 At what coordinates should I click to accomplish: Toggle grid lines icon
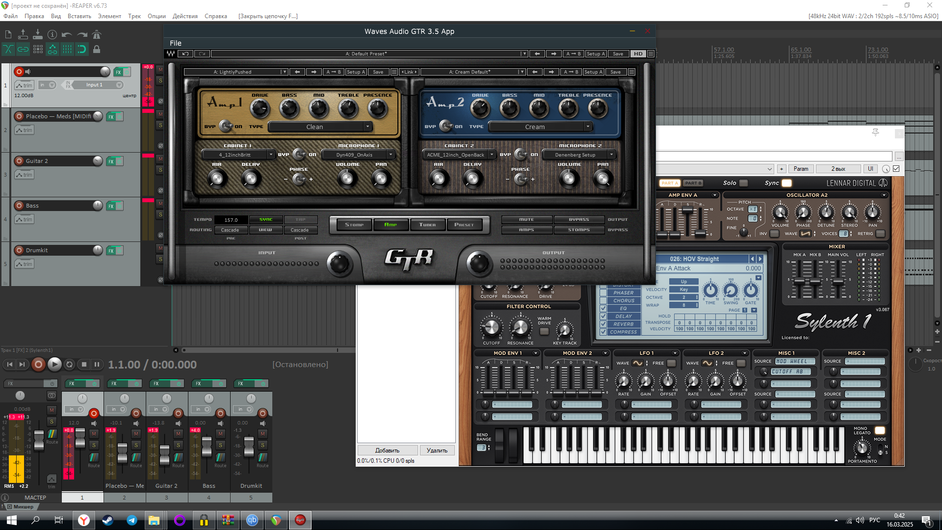coord(67,49)
